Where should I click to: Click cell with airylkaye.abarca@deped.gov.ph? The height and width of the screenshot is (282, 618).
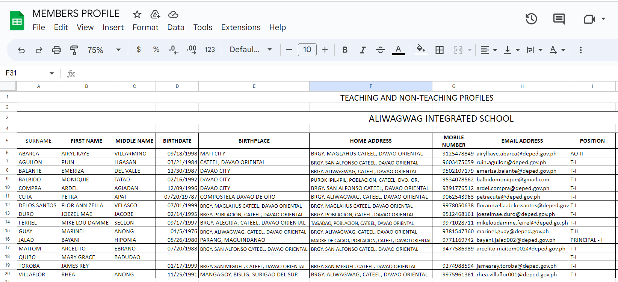coord(522,154)
